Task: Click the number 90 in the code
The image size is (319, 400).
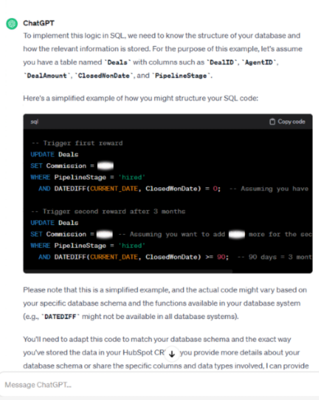Action: pos(221,257)
